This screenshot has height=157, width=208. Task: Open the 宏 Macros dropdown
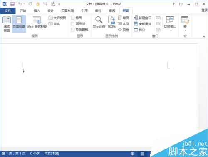(185, 23)
